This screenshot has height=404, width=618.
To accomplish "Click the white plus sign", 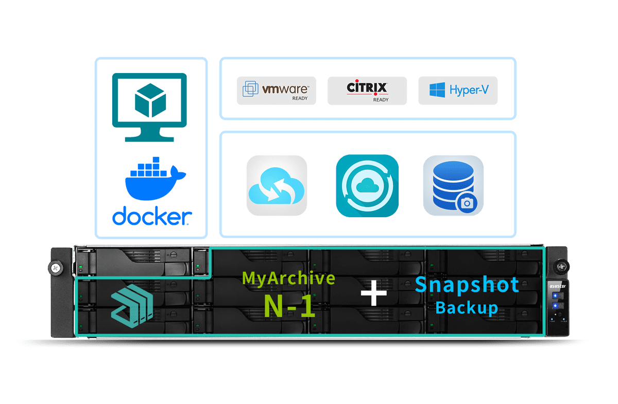I will tap(373, 294).
